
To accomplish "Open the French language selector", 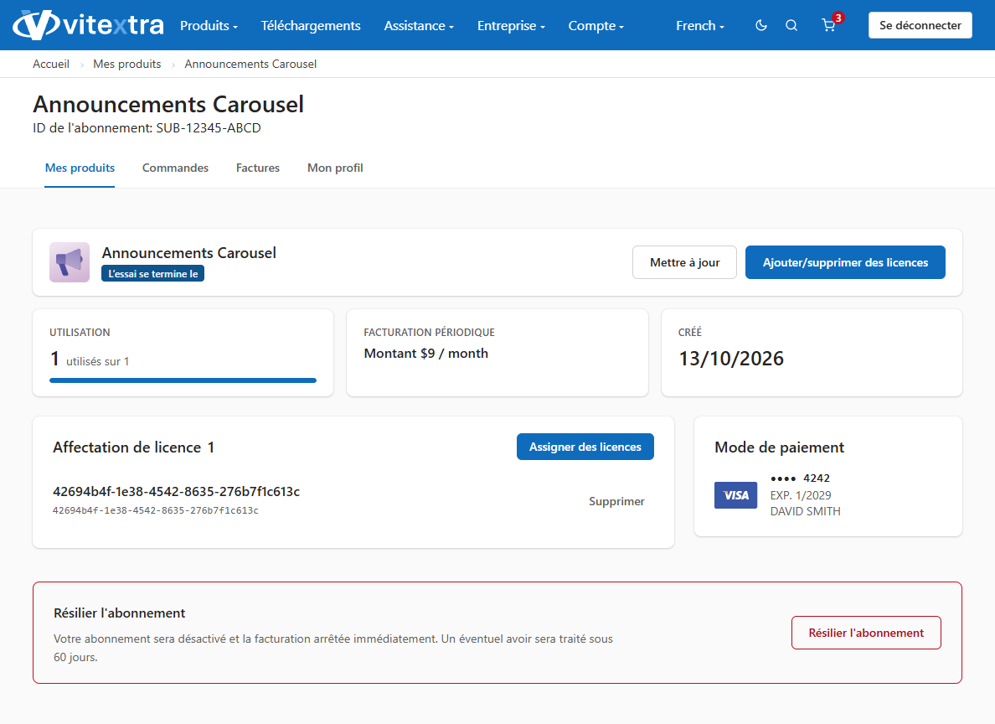I will coord(700,25).
